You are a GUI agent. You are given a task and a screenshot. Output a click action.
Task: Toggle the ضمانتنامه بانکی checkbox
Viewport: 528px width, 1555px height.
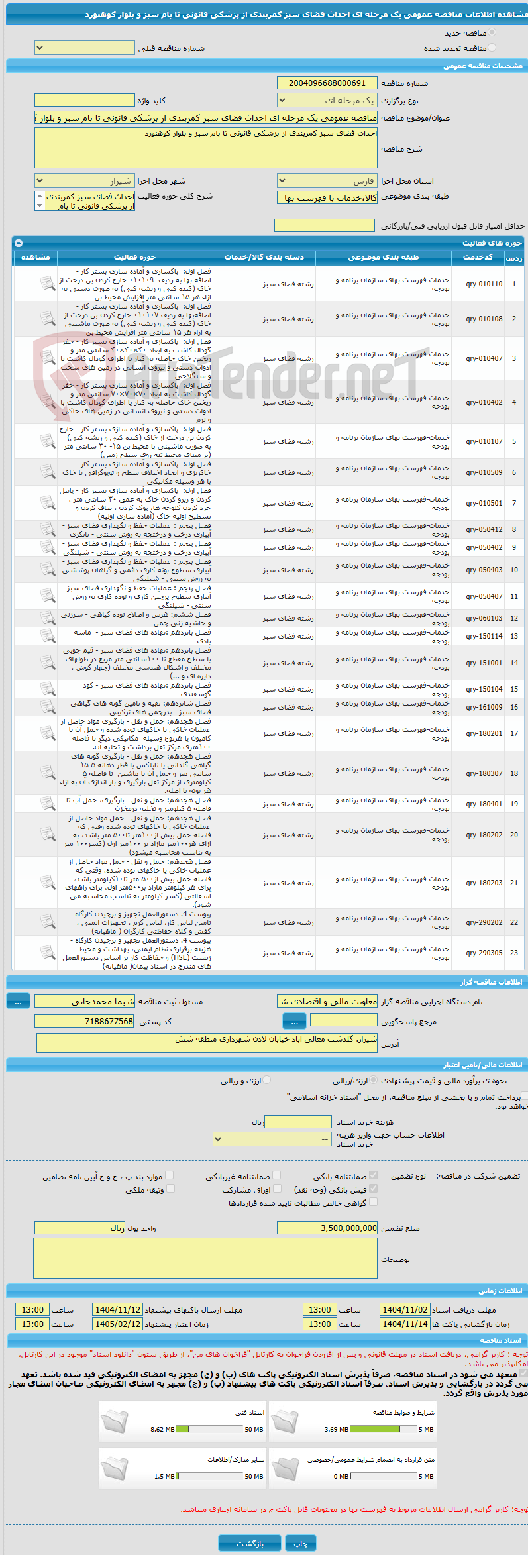point(374,1175)
